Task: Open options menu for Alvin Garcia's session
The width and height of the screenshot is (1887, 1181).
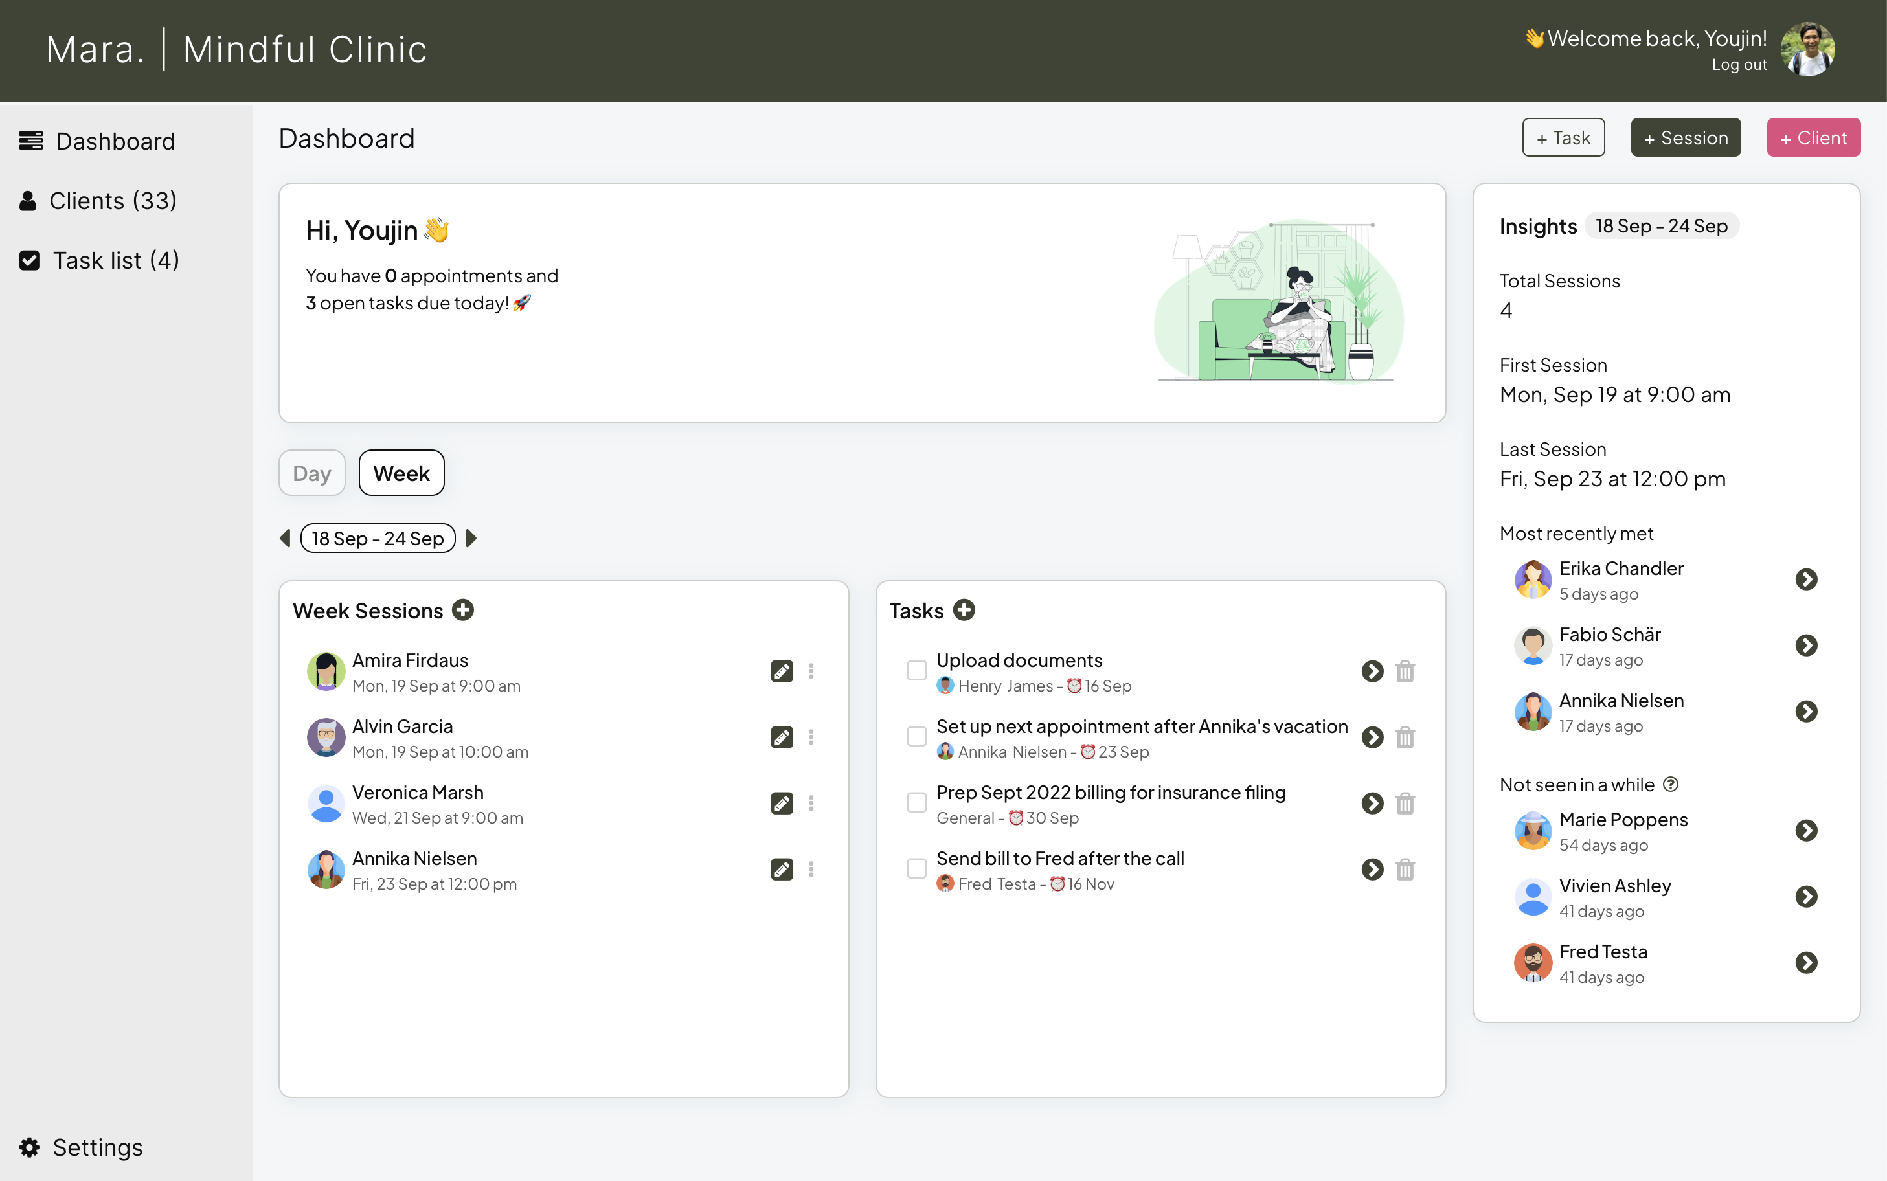Action: point(812,737)
